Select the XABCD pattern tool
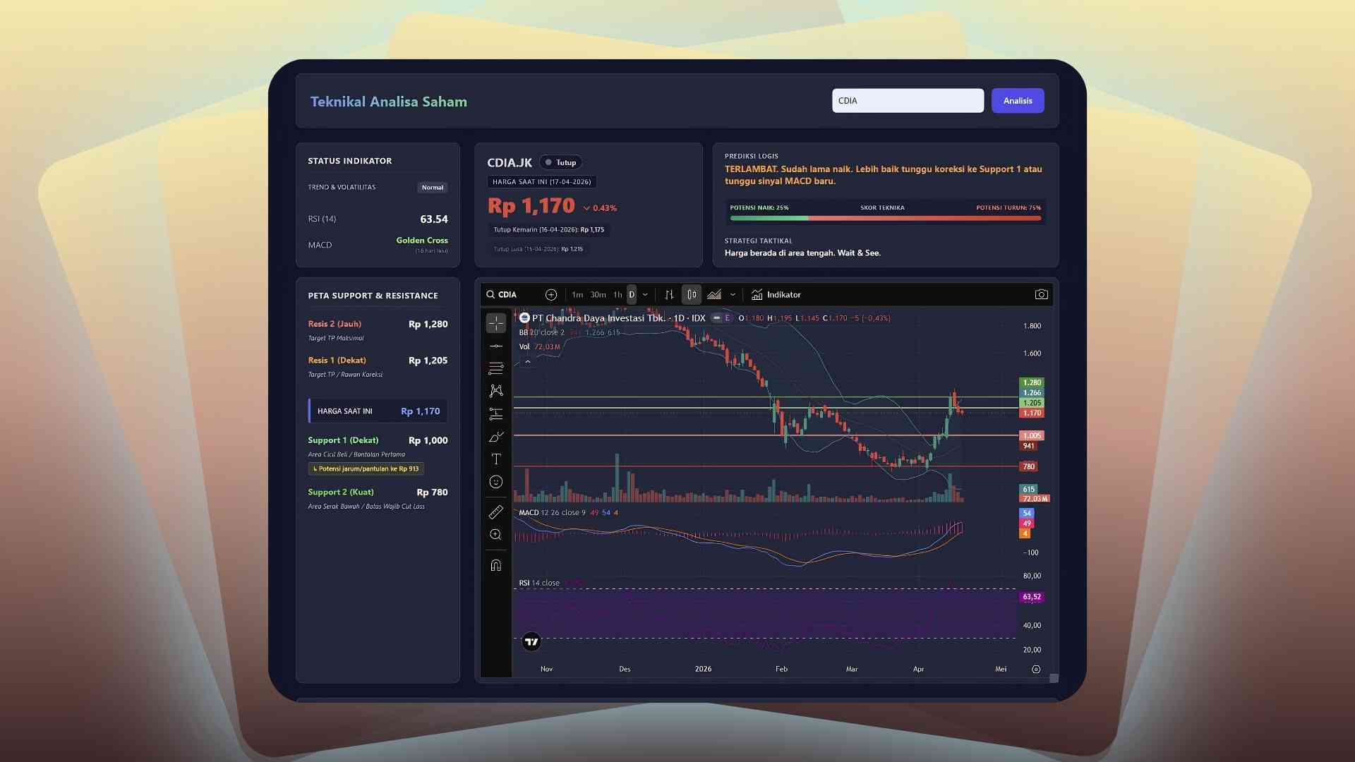Image resolution: width=1355 pixels, height=762 pixels. tap(496, 389)
